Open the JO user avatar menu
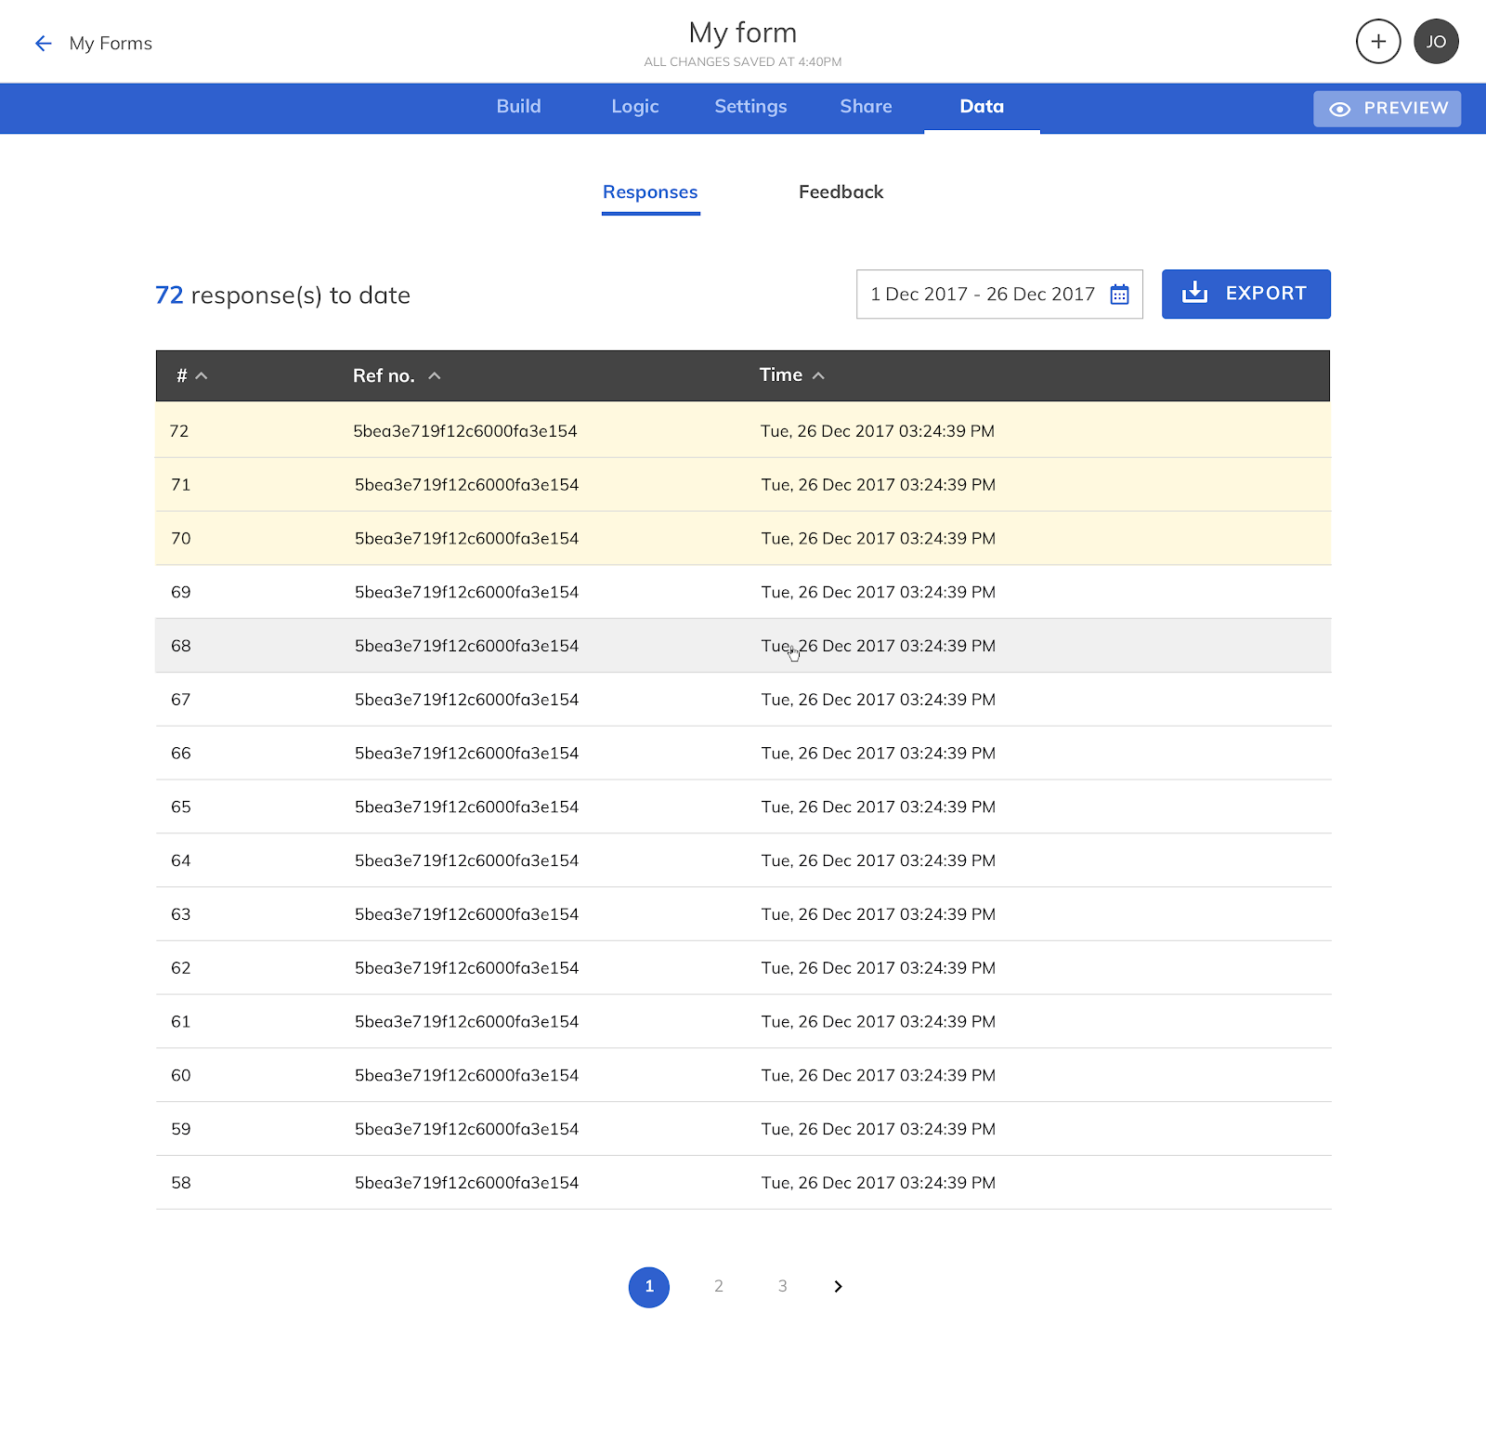Screen dimensions: 1486x1430 click(1436, 42)
